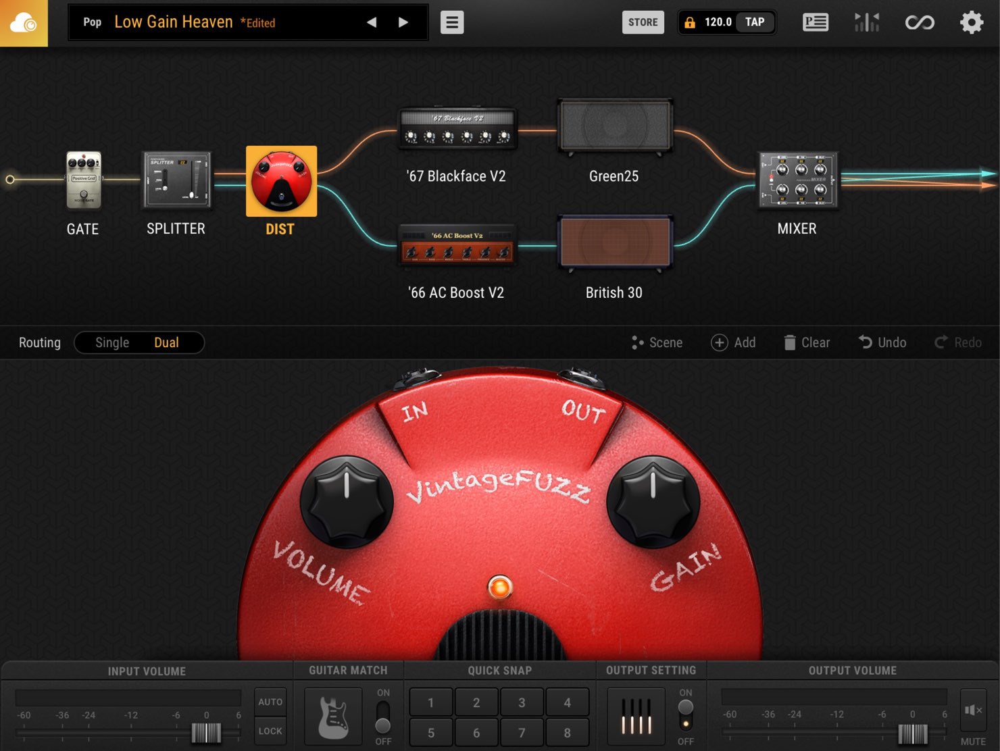The image size is (1000, 751).
Task: Select Quick Snap slot 2
Action: point(476,702)
